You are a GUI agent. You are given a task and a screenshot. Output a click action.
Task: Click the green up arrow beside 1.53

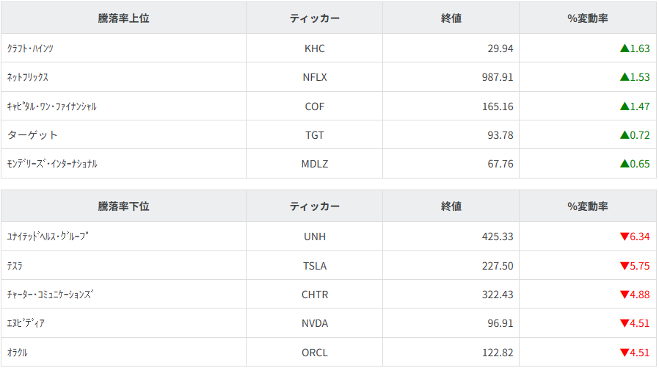coord(625,77)
